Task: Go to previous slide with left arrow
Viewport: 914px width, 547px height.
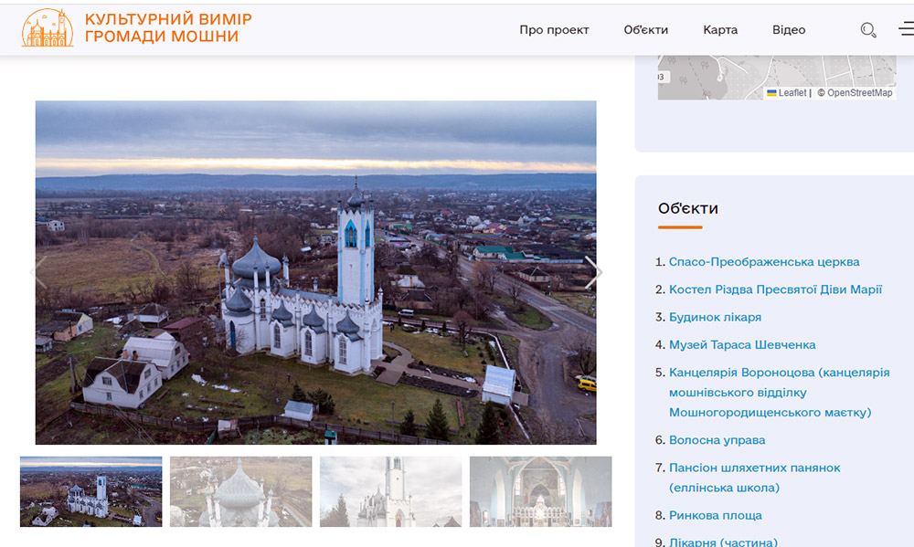Action: 39,272
